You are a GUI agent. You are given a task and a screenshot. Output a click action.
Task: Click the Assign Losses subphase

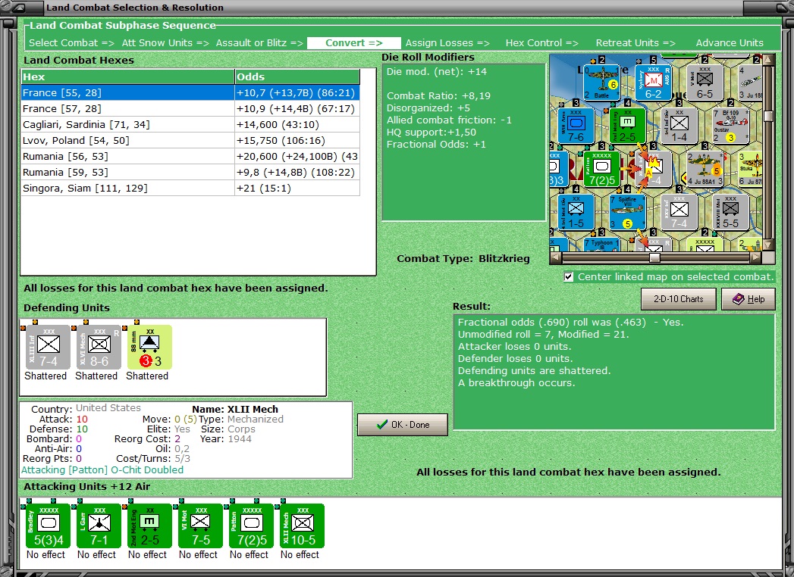tap(447, 43)
